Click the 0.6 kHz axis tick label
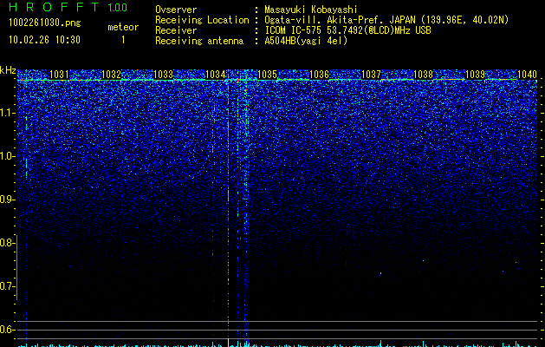 [7, 330]
